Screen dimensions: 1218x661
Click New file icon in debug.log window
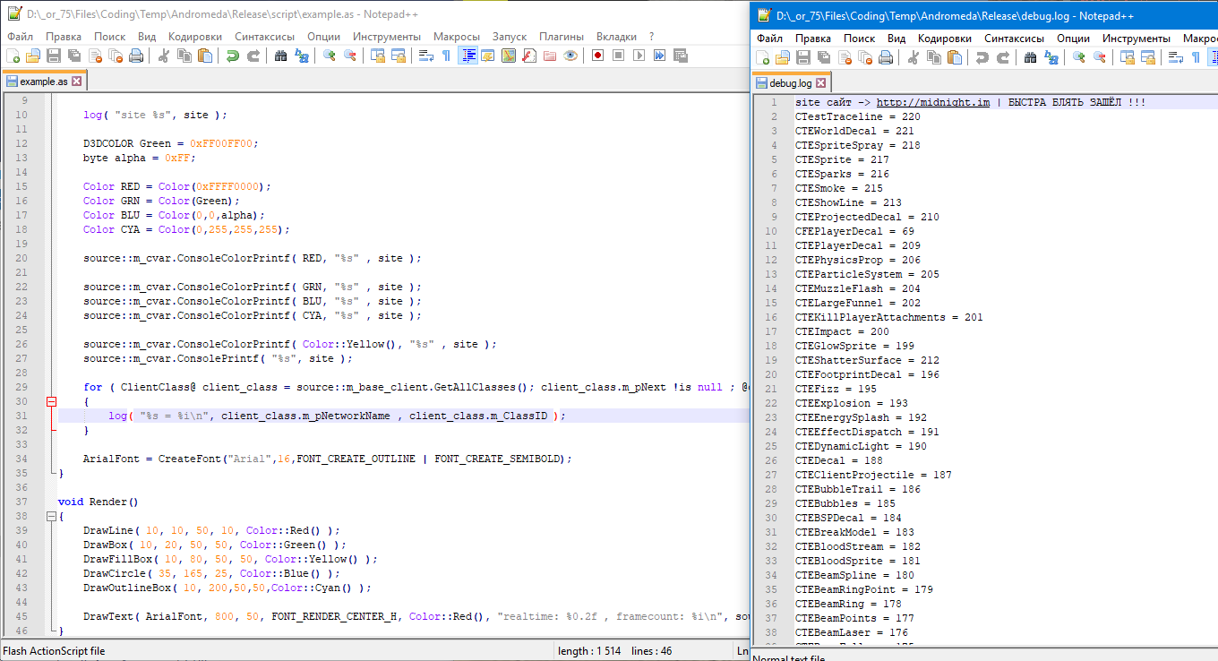[x=762, y=57]
